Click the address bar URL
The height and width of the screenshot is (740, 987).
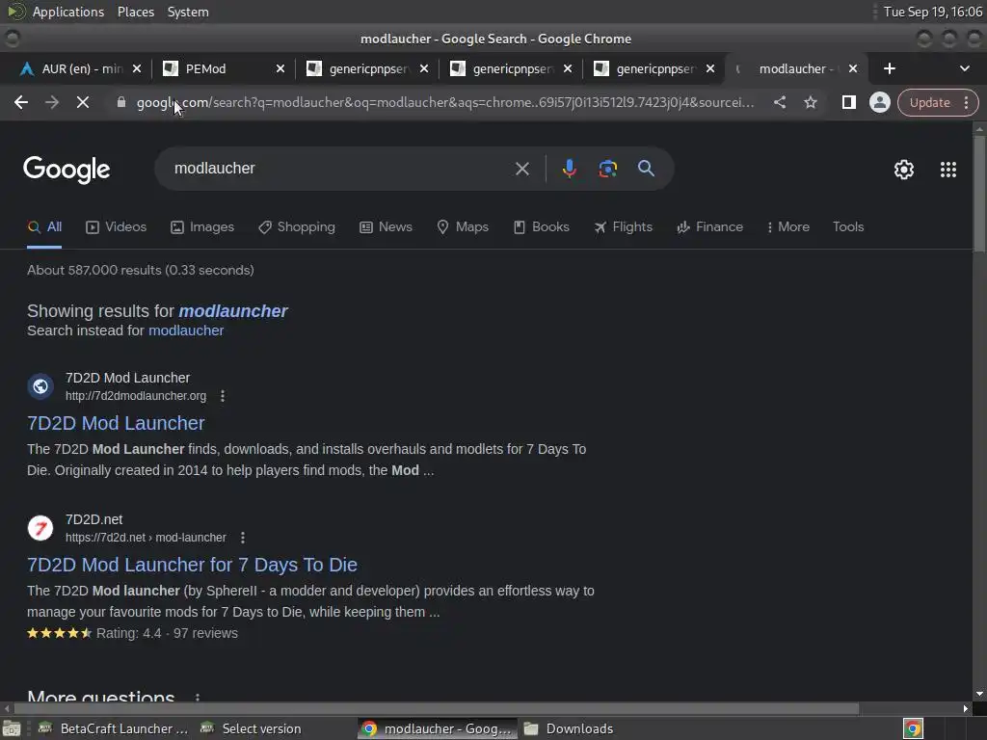(x=445, y=102)
